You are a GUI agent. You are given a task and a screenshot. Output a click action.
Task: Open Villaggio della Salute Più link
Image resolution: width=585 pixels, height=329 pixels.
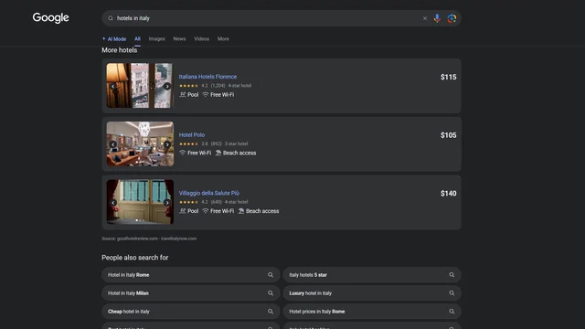209,193
